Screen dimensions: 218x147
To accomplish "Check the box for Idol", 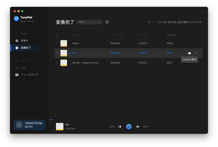I will (x=57, y=53).
